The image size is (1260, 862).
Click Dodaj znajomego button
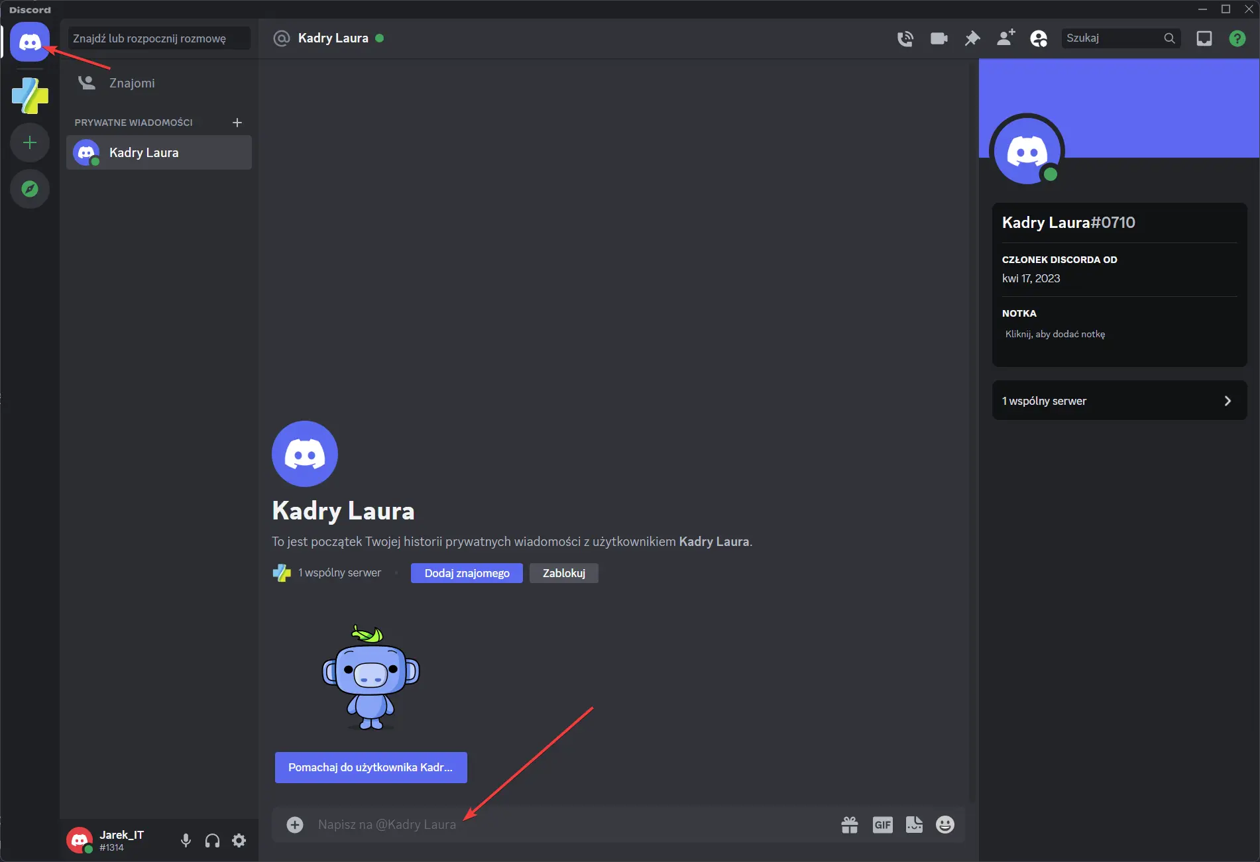(x=467, y=573)
